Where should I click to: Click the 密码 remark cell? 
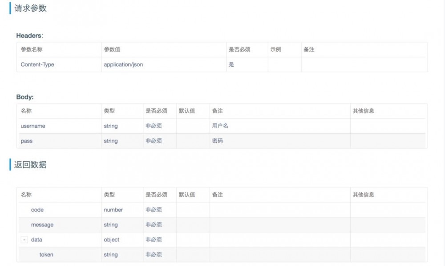217,141
